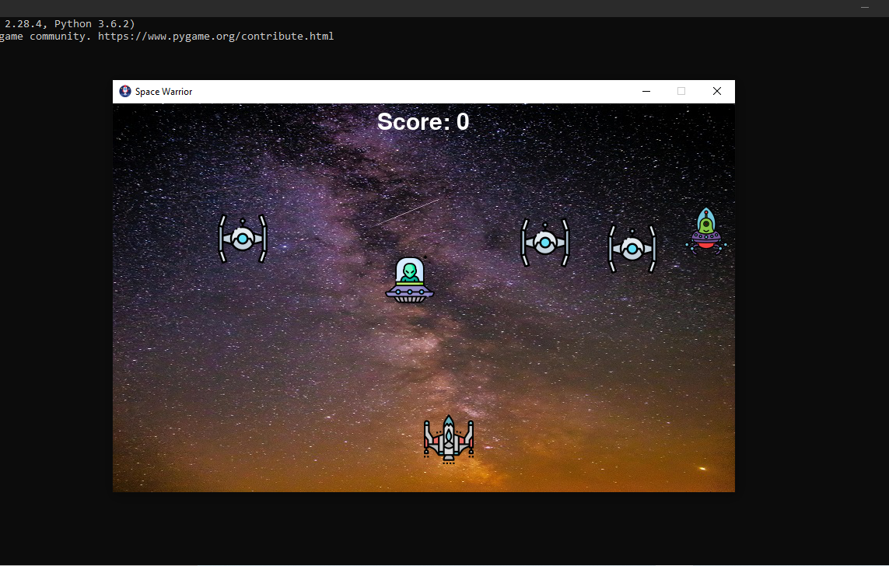Click the green alien in the UFO dome

click(x=409, y=280)
